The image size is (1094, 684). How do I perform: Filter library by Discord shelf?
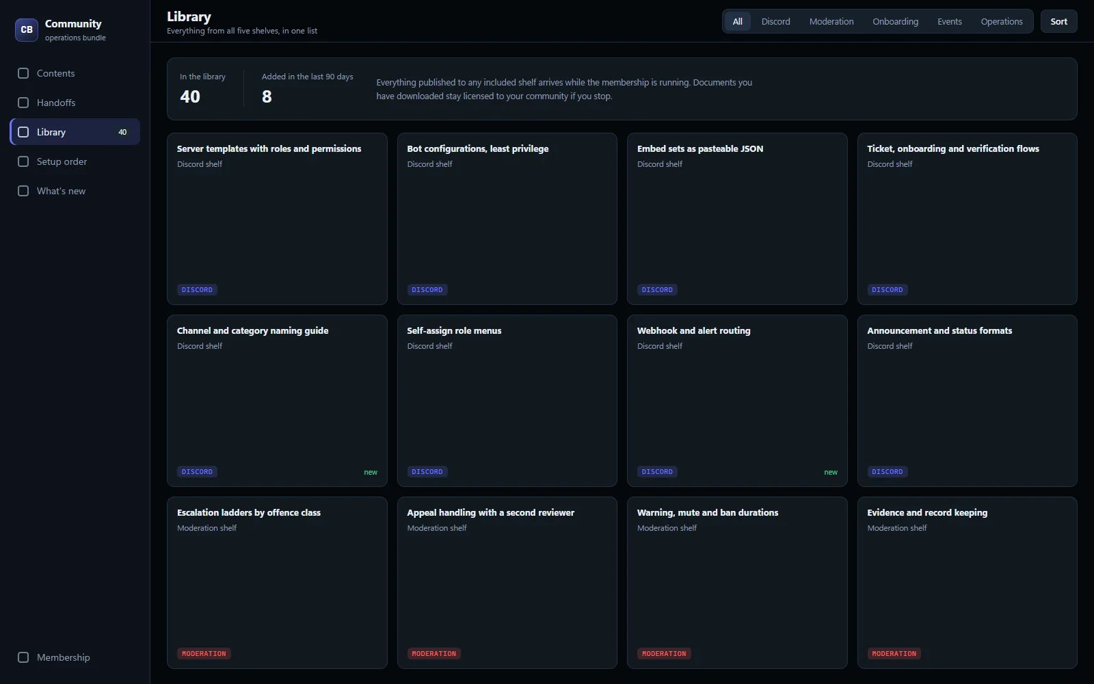pos(775,21)
